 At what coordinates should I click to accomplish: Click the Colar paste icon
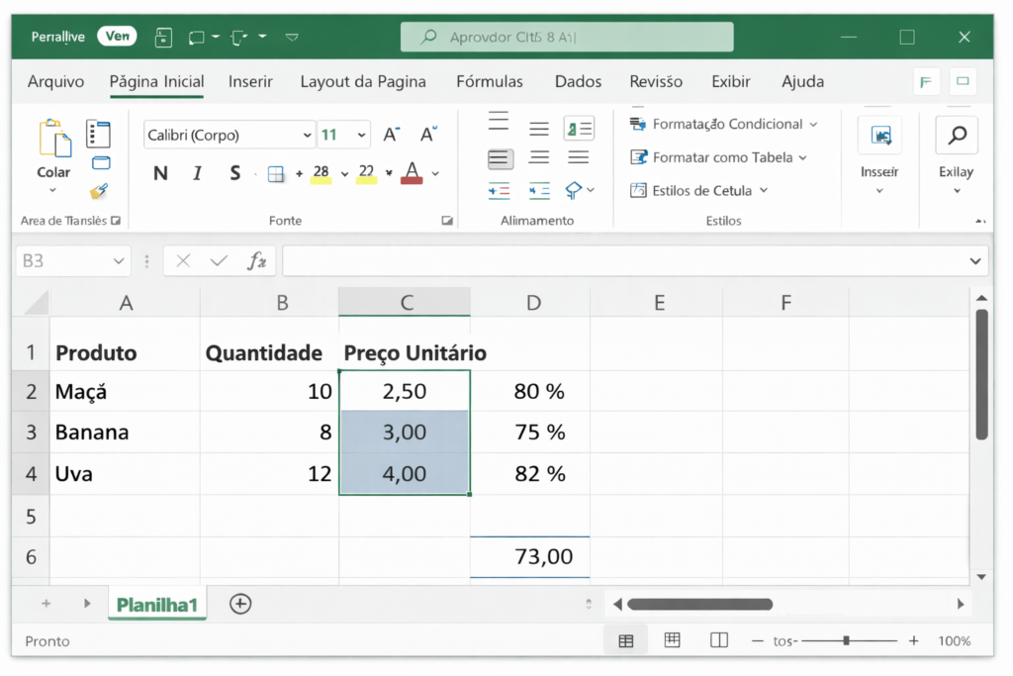[x=53, y=140]
